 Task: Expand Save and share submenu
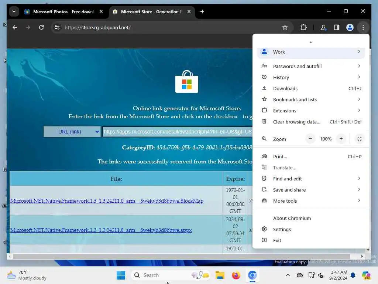[x=311, y=190]
